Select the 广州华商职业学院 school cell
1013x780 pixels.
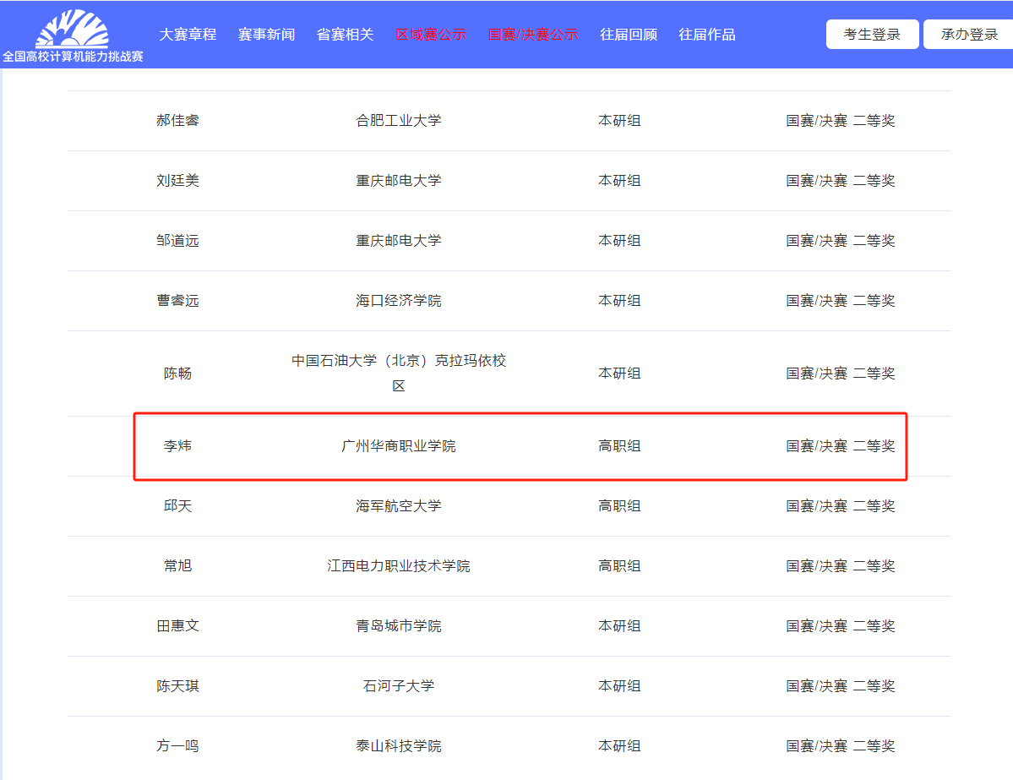398,445
